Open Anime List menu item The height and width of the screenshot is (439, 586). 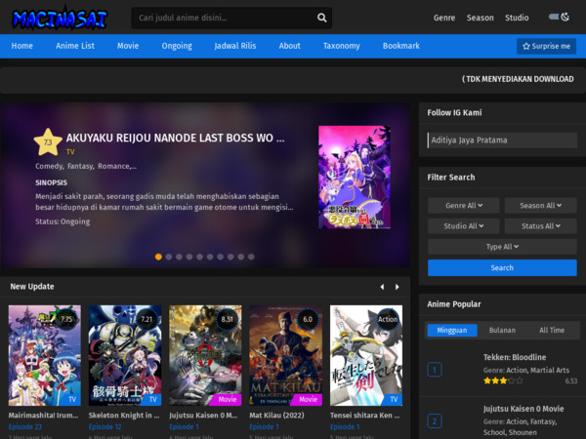click(x=75, y=46)
